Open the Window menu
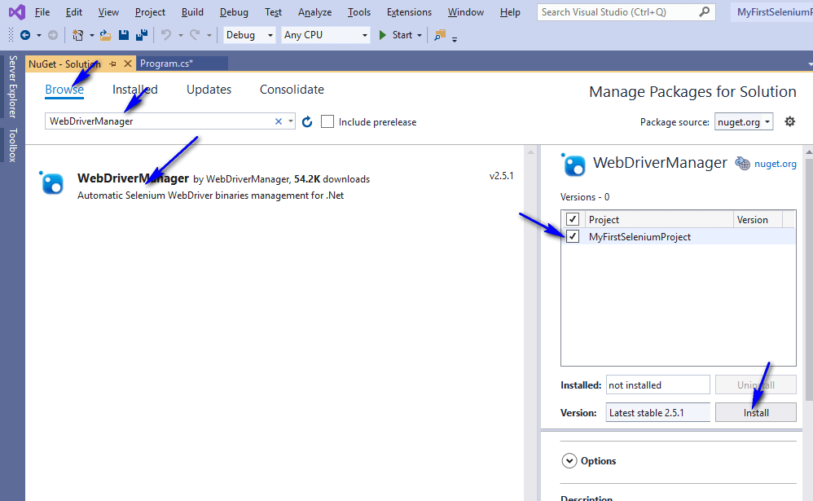The height and width of the screenshot is (501, 813). tap(466, 12)
